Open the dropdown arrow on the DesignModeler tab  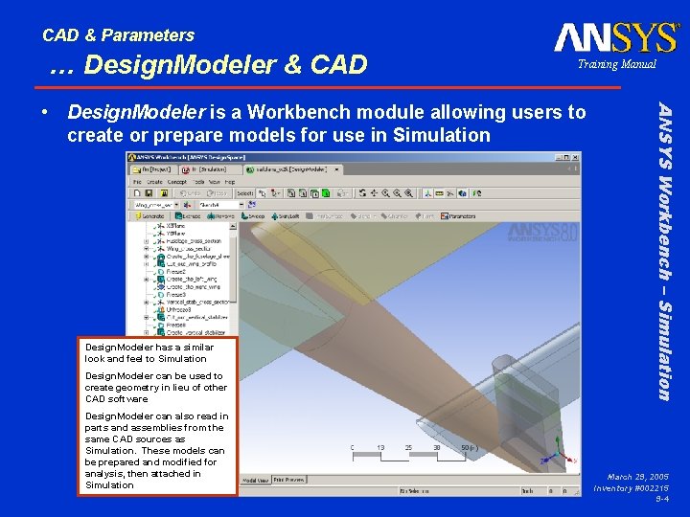[x=336, y=169]
